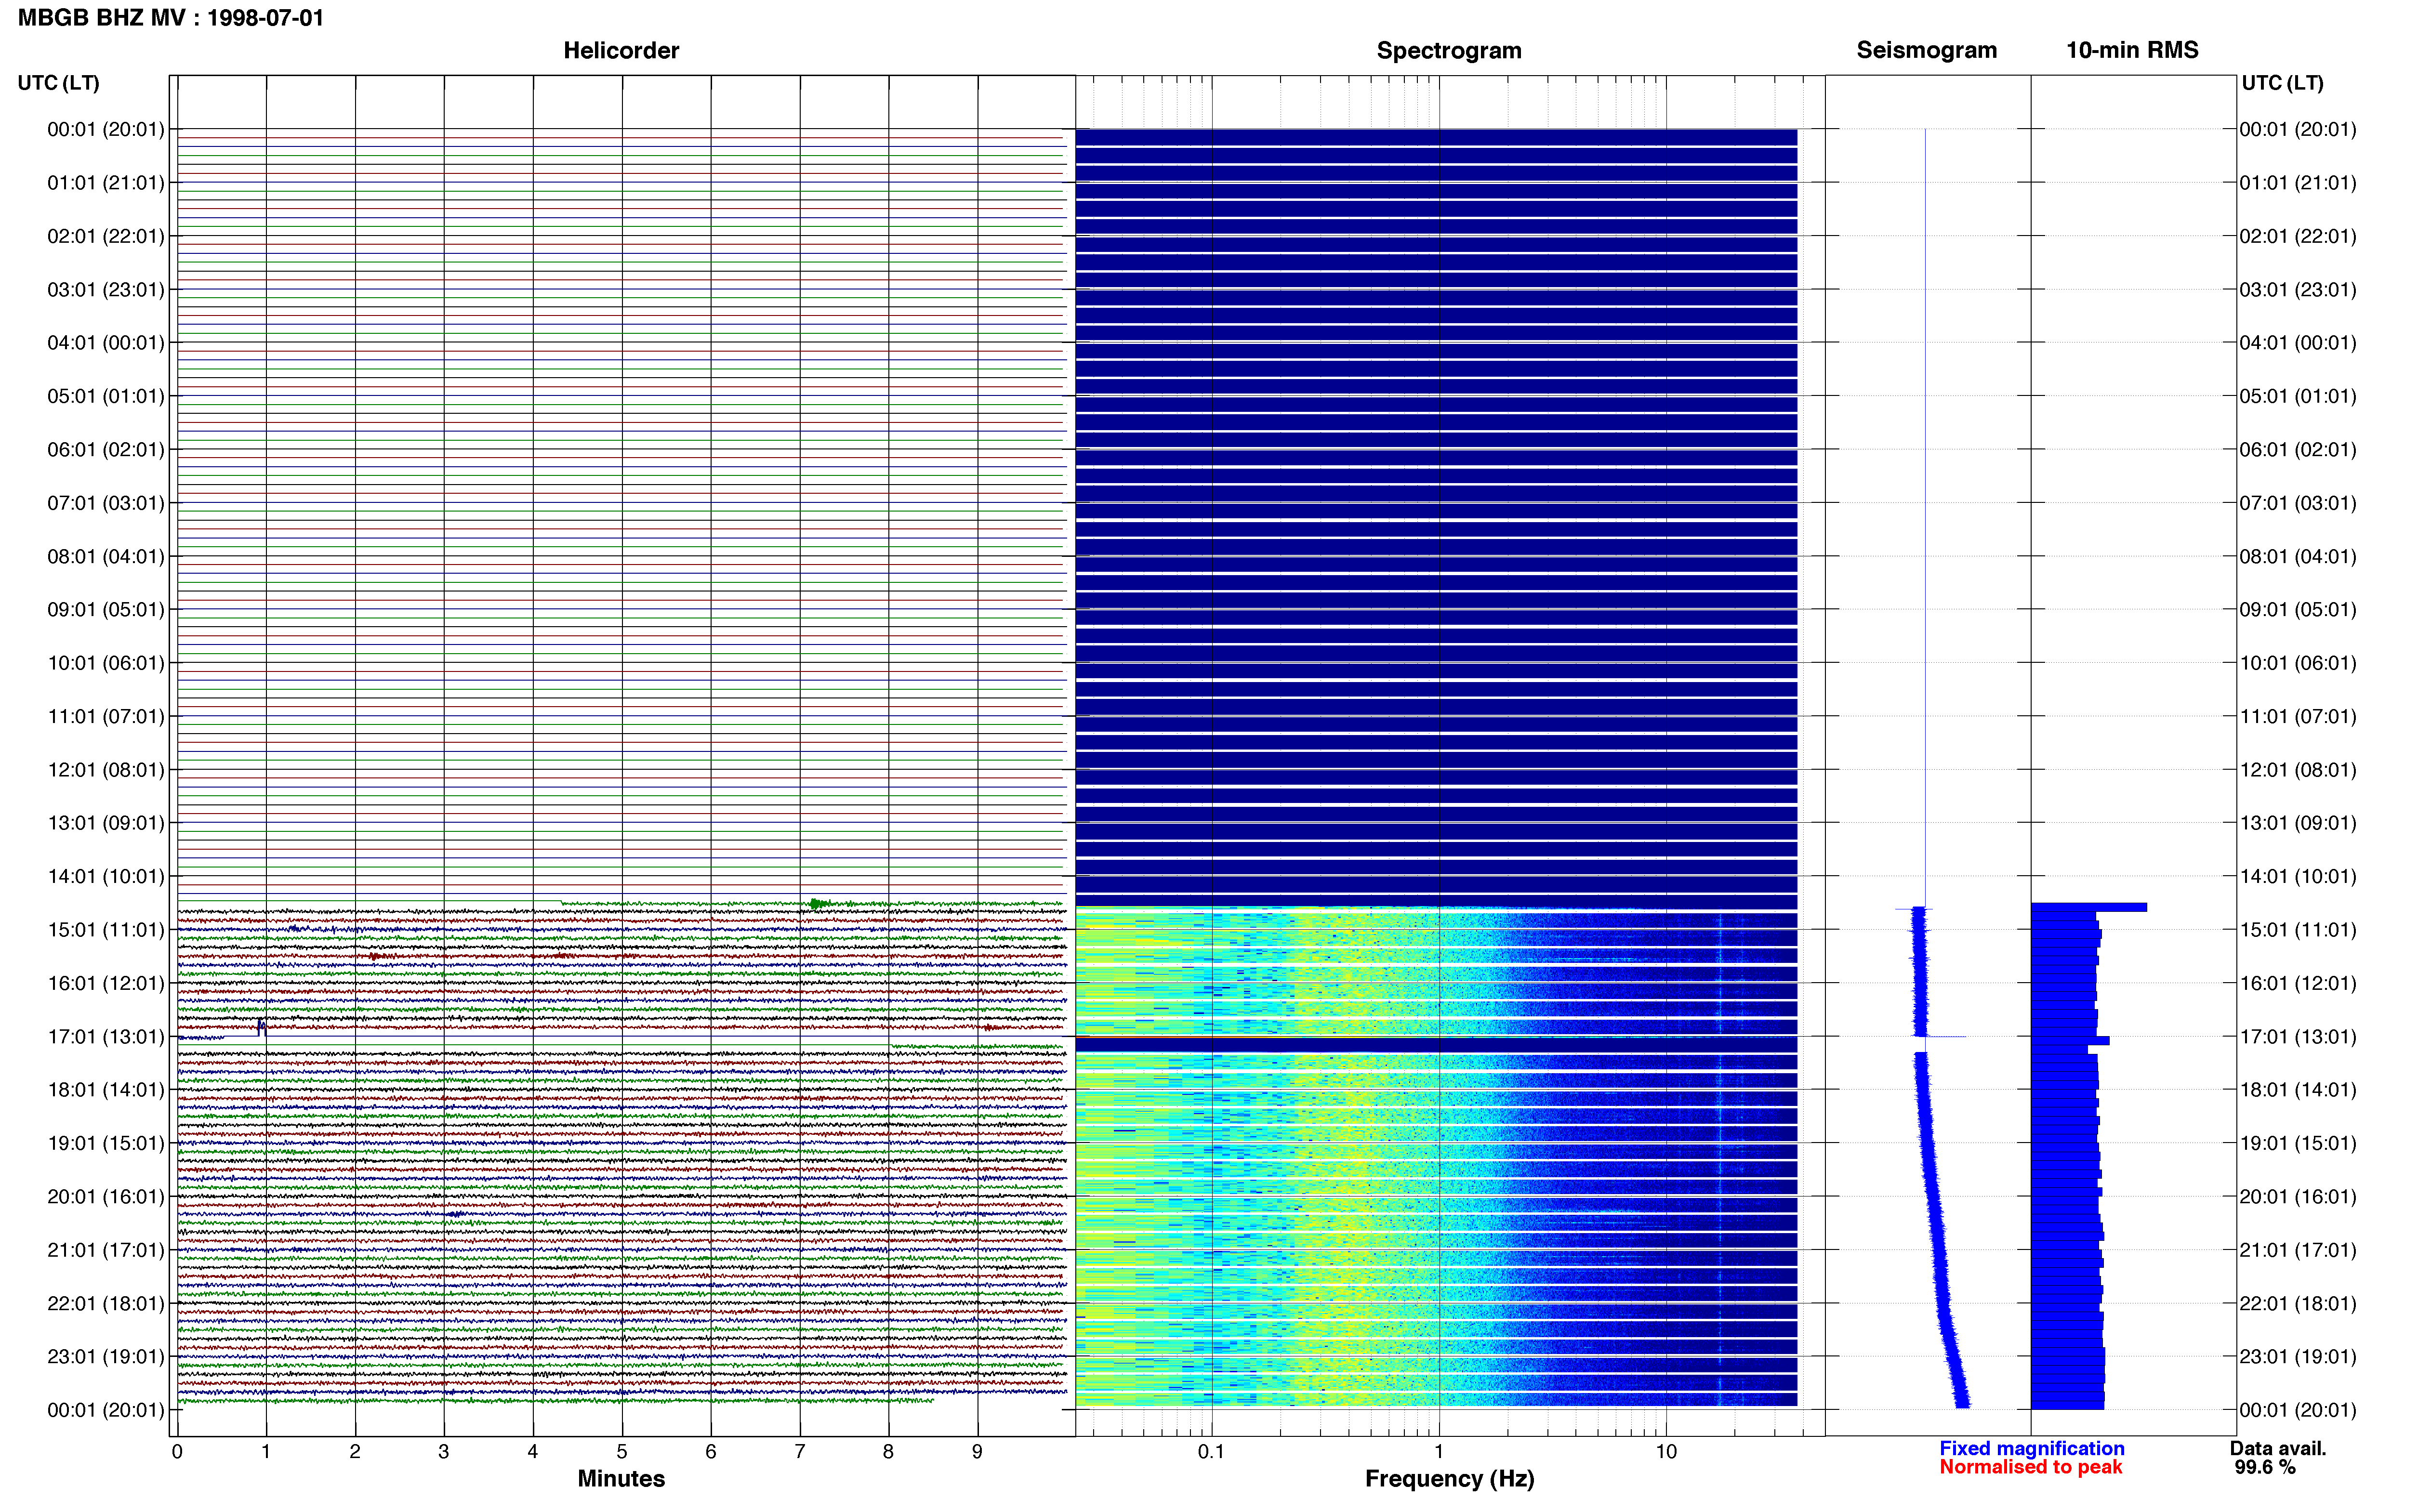Click minute tick label 5
2418x1512 pixels.
click(x=622, y=1451)
